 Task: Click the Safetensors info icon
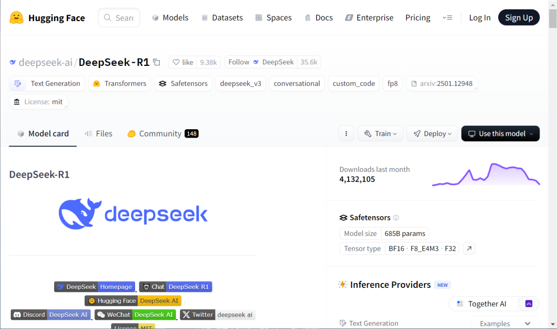point(396,218)
